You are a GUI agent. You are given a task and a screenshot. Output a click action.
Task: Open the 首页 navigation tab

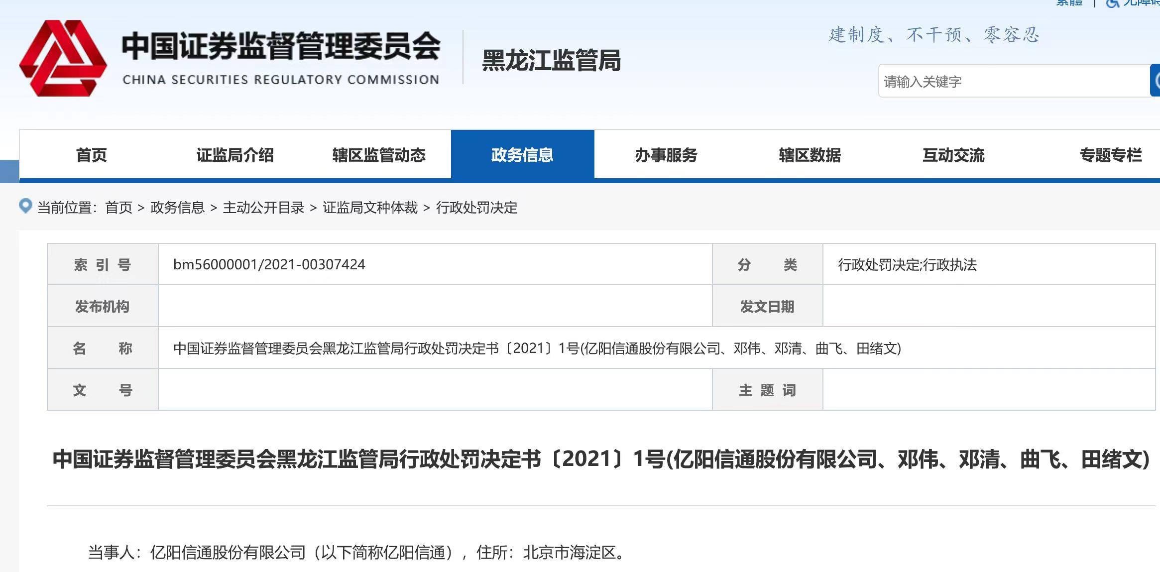91,155
